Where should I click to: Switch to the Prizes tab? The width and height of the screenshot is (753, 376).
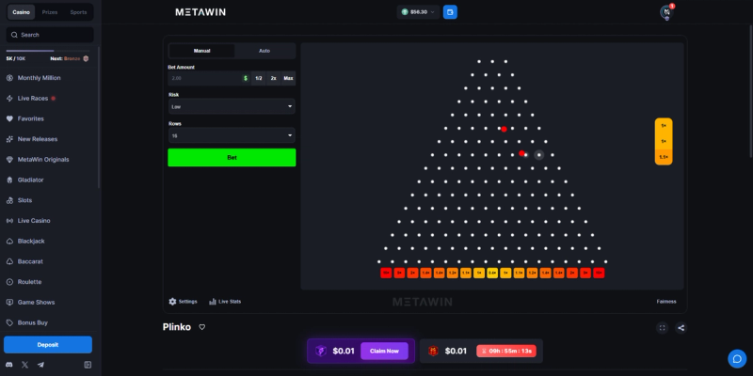point(50,12)
